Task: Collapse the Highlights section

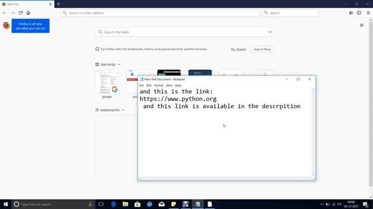Action: coord(123,110)
